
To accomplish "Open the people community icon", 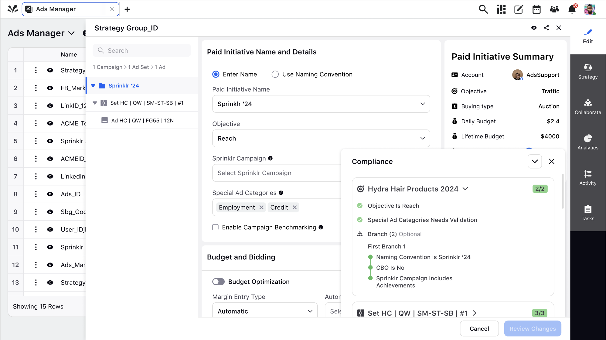I will [x=554, y=9].
